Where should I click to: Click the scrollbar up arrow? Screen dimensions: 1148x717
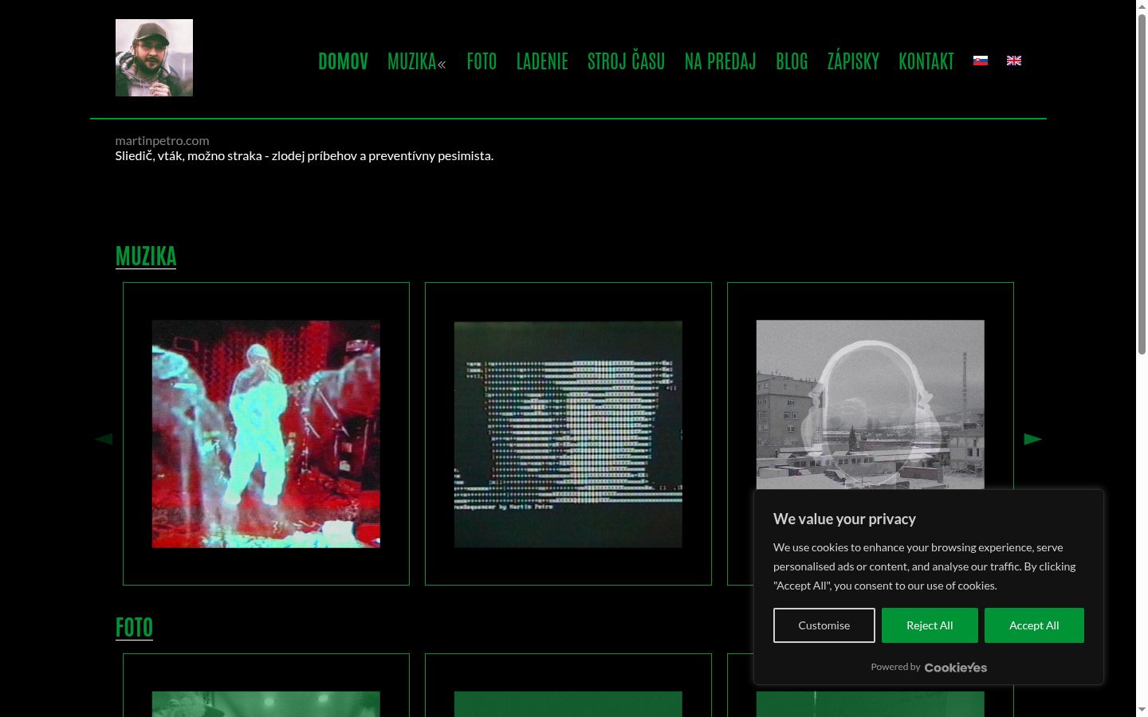1142,6
